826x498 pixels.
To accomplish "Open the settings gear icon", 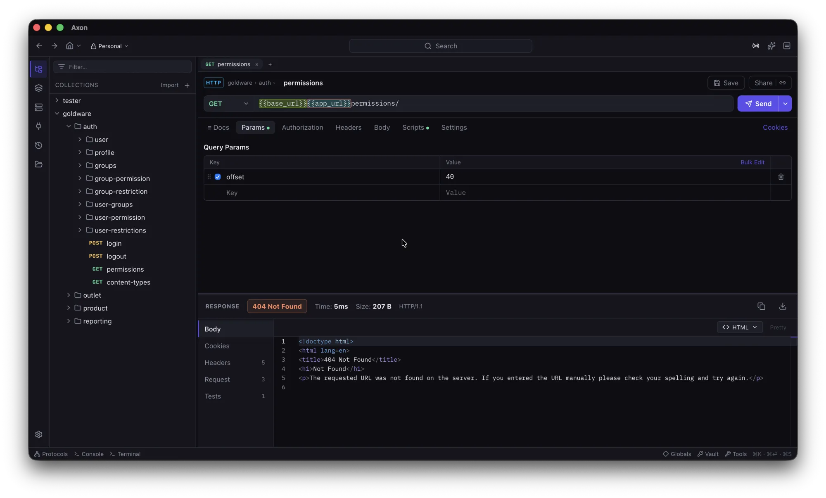I will 38,434.
